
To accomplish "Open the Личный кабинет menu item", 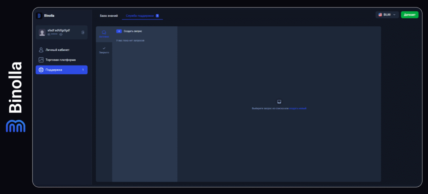I will pos(57,50).
